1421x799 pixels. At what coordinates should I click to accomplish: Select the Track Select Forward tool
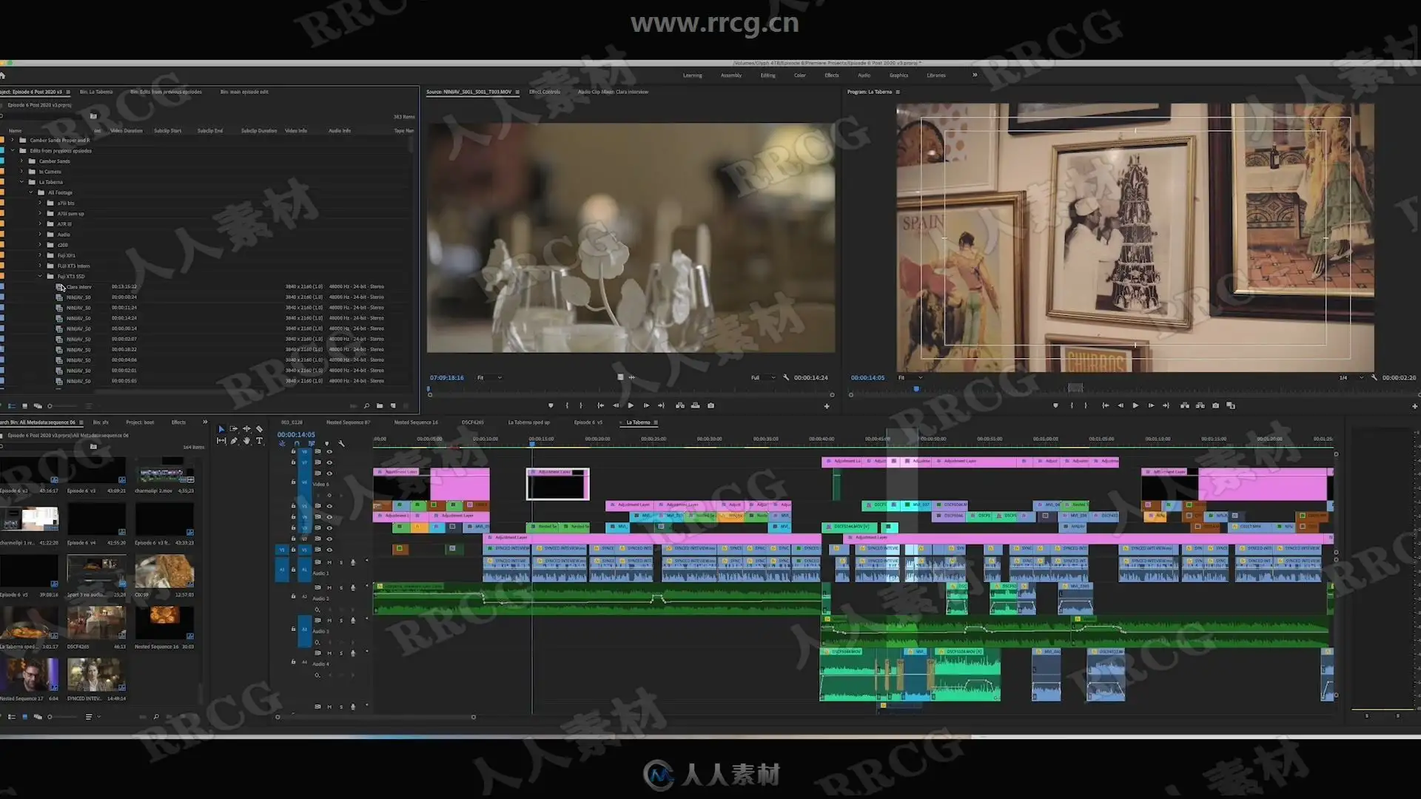[234, 429]
